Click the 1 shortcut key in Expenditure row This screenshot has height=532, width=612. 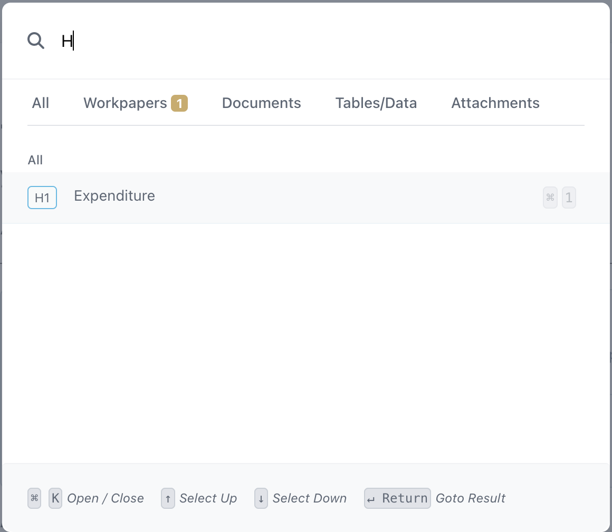click(x=569, y=198)
